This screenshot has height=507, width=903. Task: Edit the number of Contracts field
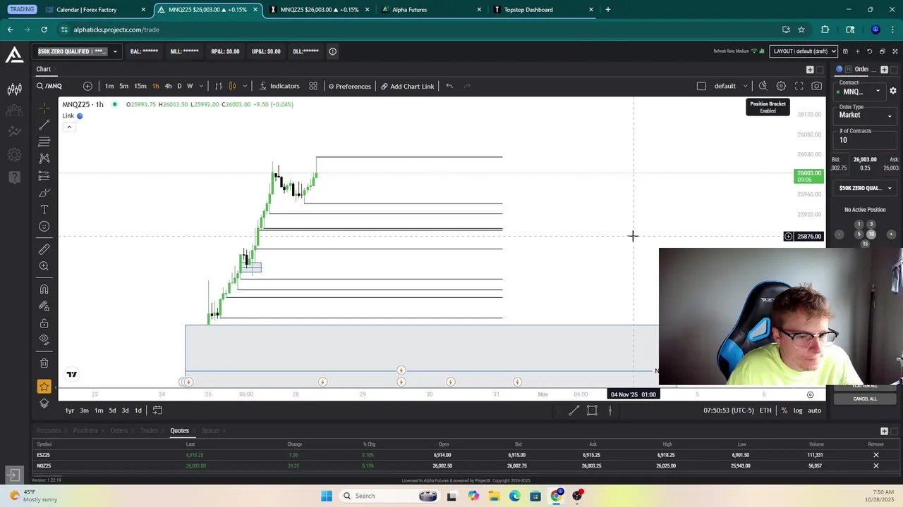(866, 140)
